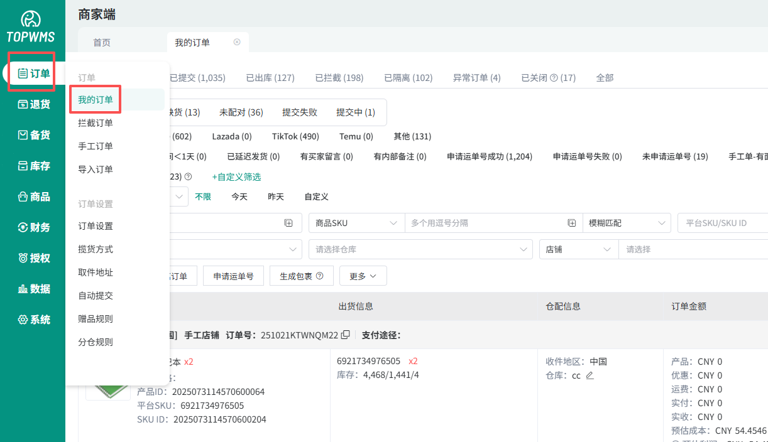The width and height of the screenshot is (768, 442).
Task: Click batch-input icon in the 商品SKU field
Action: pos(572,223)
